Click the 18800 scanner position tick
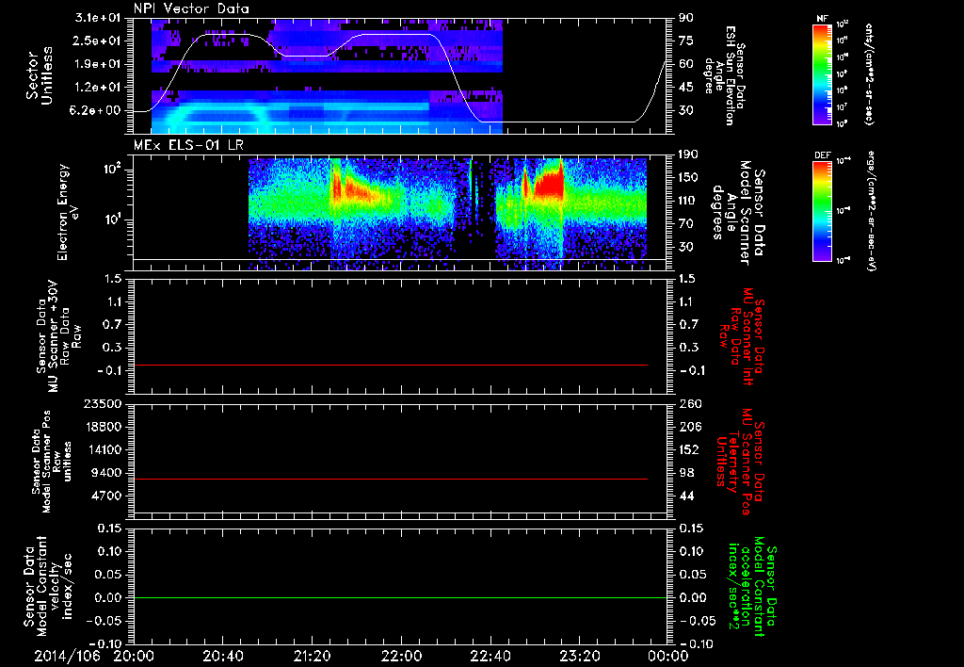The width and height of the screenshot is (964, 667). click(103, 427)
